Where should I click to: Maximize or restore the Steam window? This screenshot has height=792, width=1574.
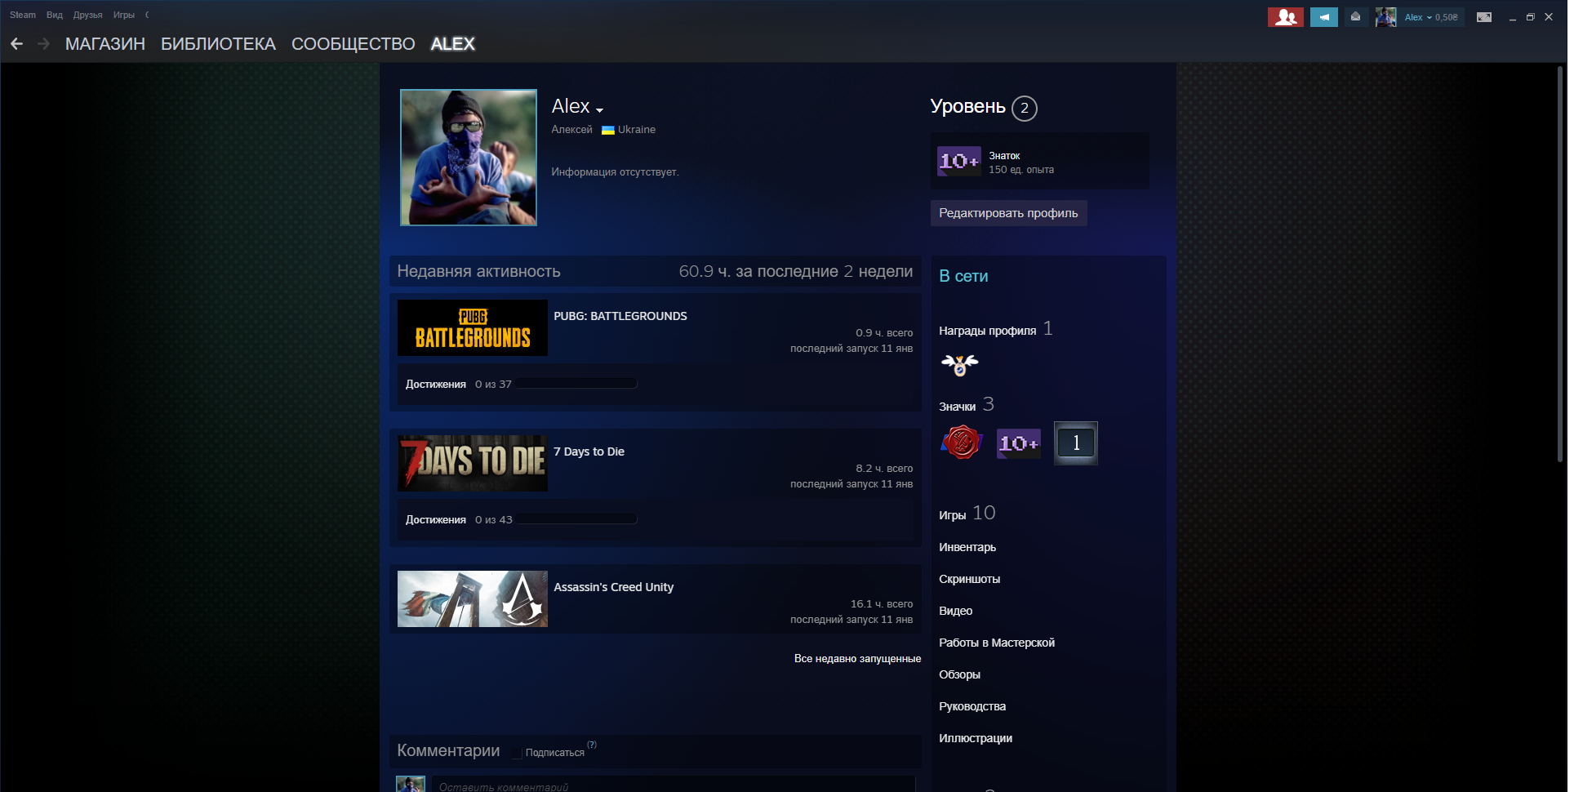point(1530,17)
